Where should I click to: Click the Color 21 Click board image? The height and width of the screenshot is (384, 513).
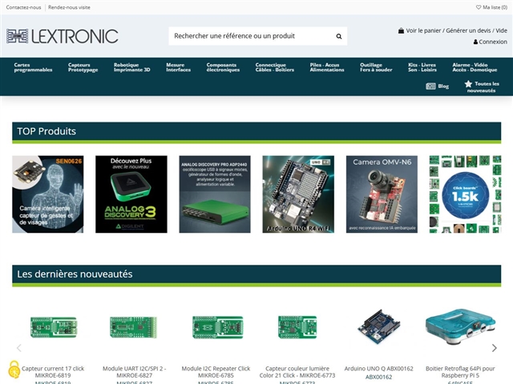[297, 327]
